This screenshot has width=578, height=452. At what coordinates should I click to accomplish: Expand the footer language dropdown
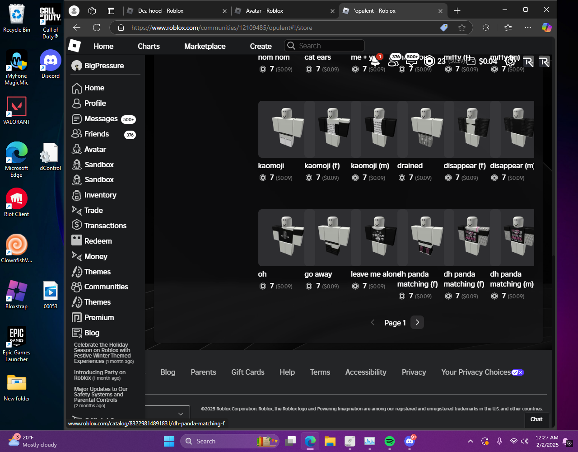(180, 414)
